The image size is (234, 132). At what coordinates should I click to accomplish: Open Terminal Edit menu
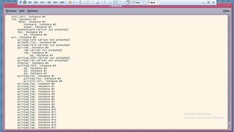(22, 11)
